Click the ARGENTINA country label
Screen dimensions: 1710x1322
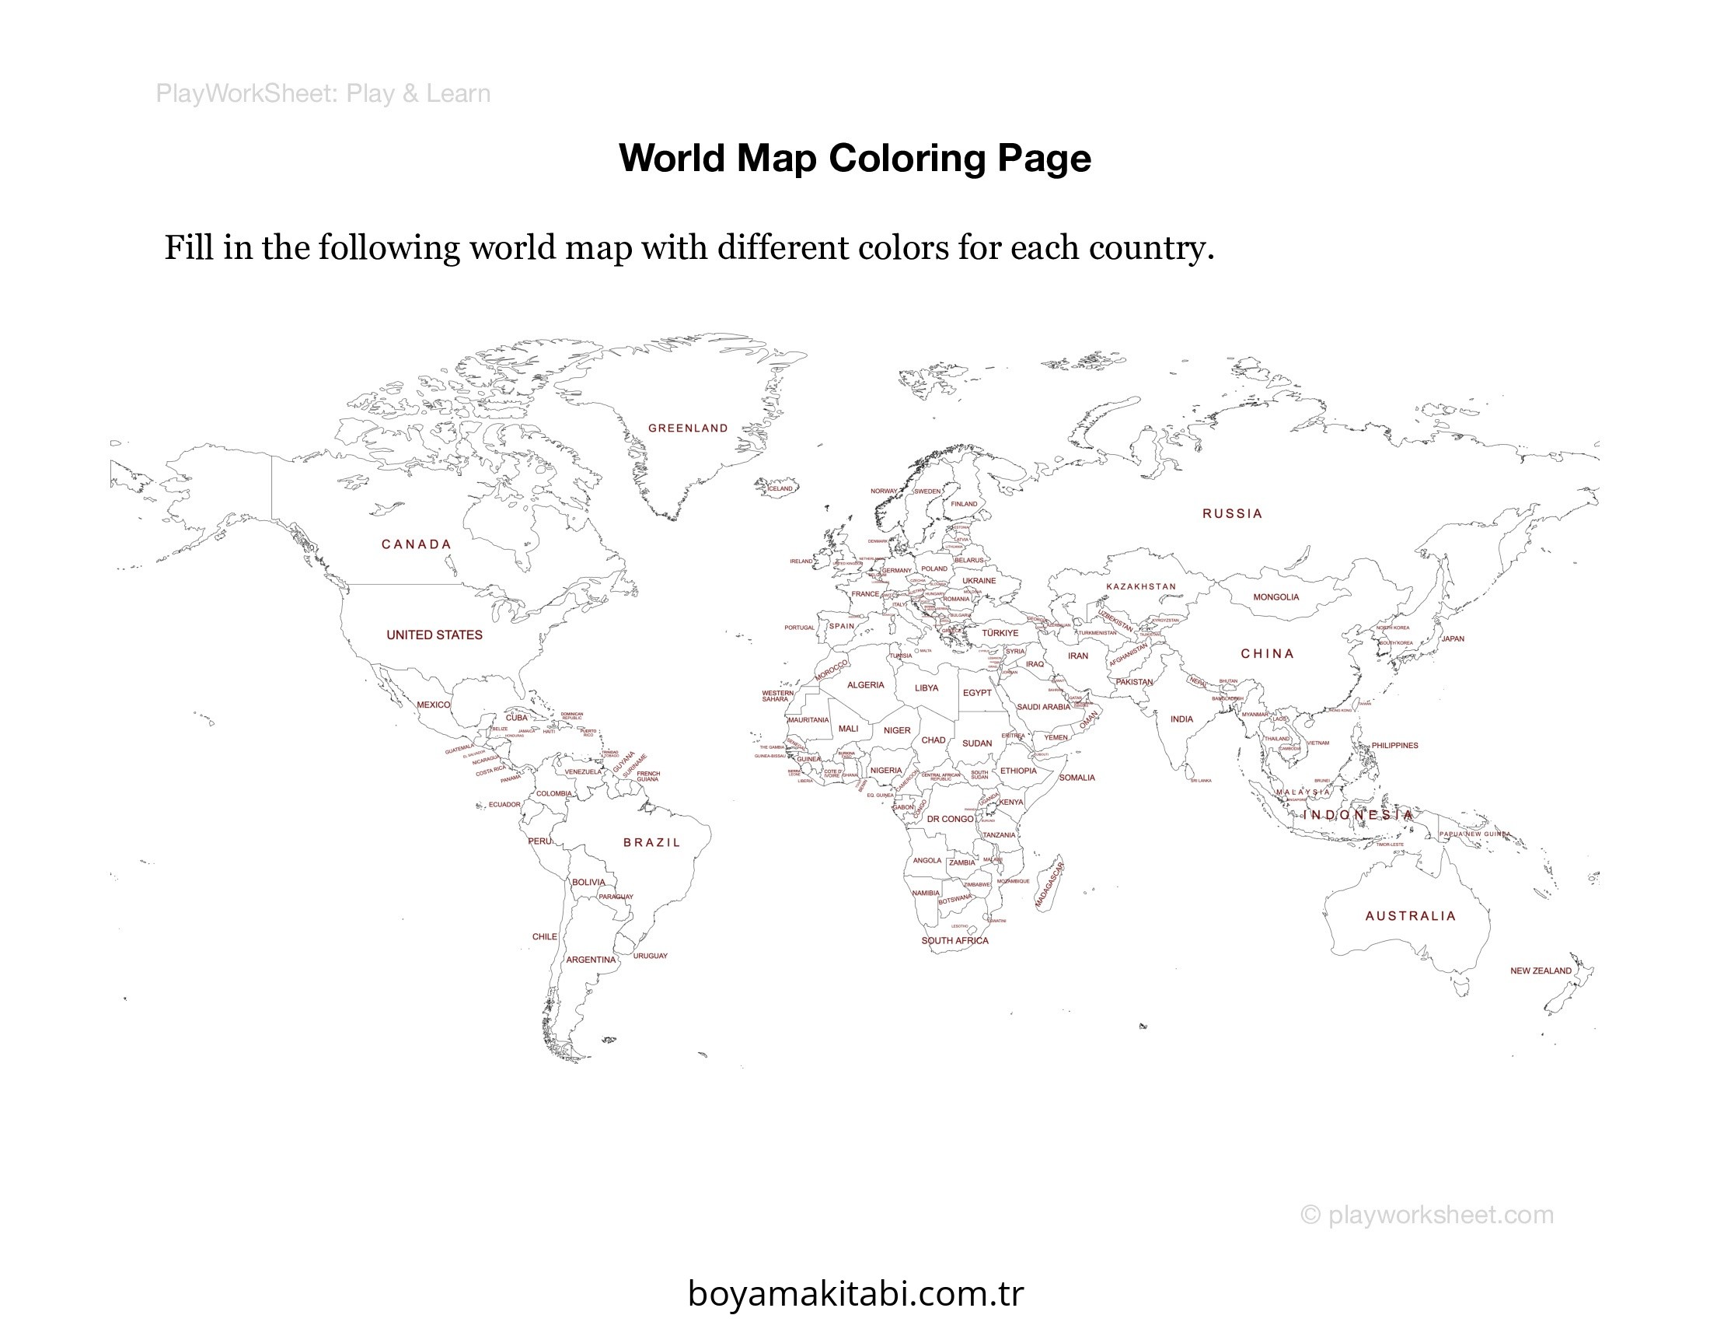pos(591,960)
